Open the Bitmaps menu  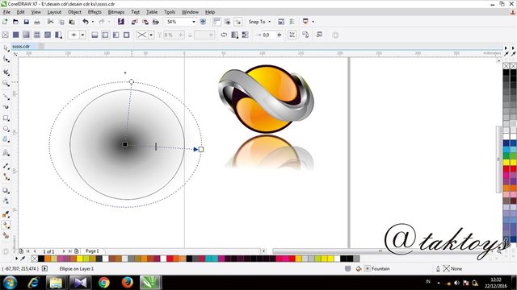[116, 12]
